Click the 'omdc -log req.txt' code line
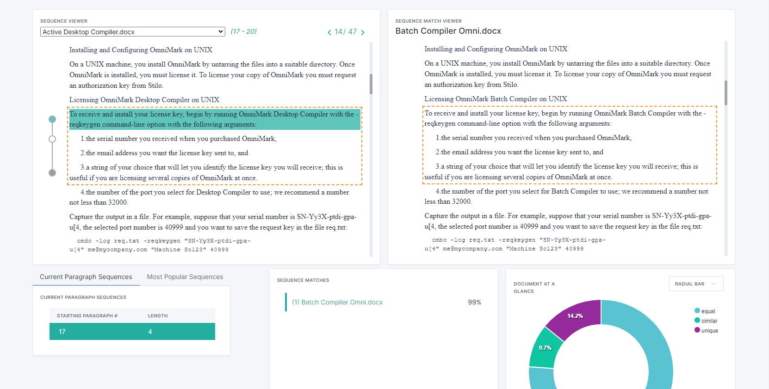 click(x=160, y=245)
